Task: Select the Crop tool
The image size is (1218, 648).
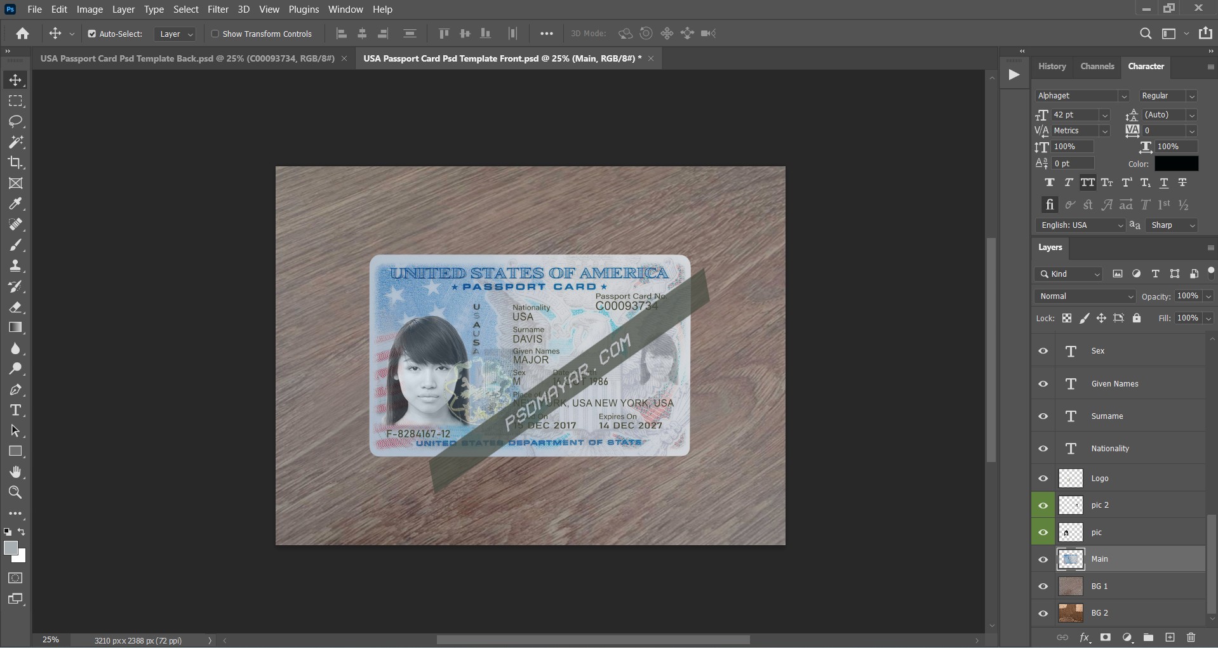Action: pos(16,162)
